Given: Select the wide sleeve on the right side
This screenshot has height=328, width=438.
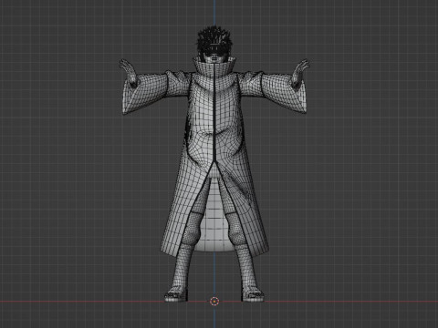Looking at the screenshot, I should pyautogui.click(x=284, y=93).
